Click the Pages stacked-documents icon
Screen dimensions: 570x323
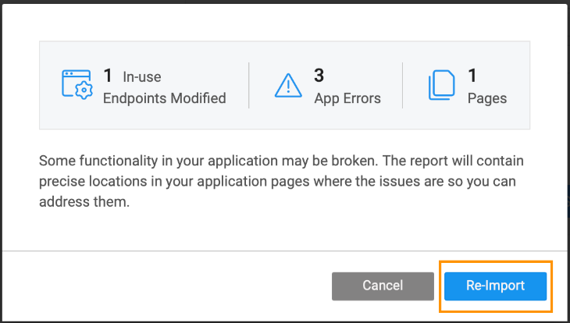(x=441, y=85)
